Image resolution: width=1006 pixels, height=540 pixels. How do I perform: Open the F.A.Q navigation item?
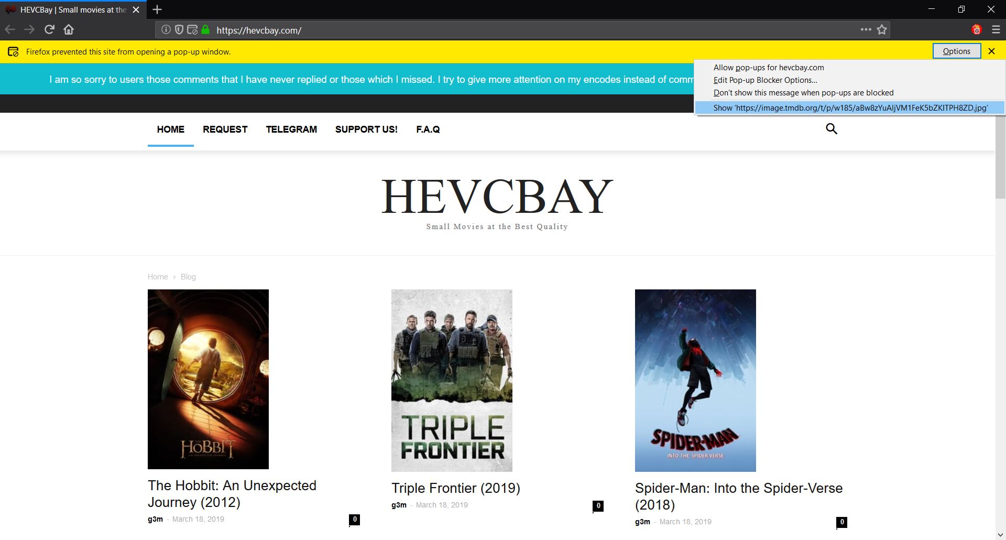pyautogui.click(x=428, y=129)
